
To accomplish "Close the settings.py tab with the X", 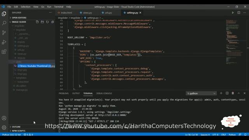I will [x=140, y=13].
